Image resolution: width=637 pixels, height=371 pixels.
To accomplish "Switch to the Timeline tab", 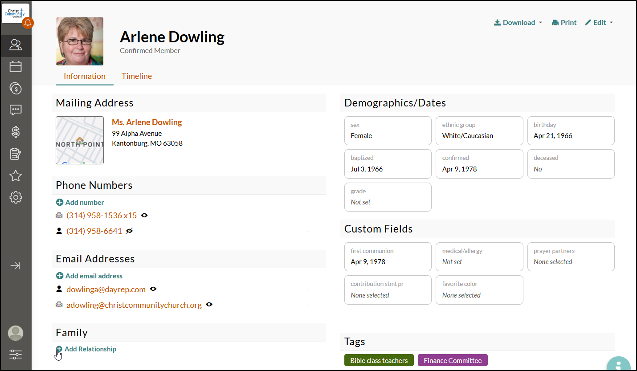I will coord(137,76).
